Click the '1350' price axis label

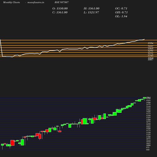coord(148,116)
